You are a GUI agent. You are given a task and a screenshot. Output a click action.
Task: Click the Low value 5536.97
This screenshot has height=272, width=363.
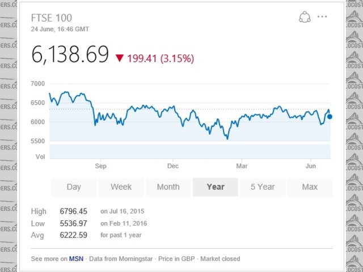point(73,223)
